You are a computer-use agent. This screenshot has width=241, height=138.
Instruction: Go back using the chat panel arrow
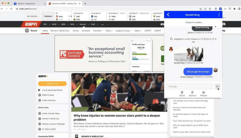coord(168,15)
